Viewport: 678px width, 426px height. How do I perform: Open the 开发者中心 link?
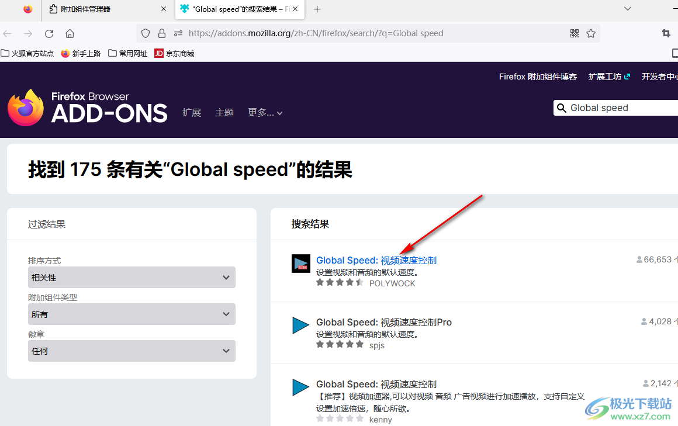[x=659, y=77]
